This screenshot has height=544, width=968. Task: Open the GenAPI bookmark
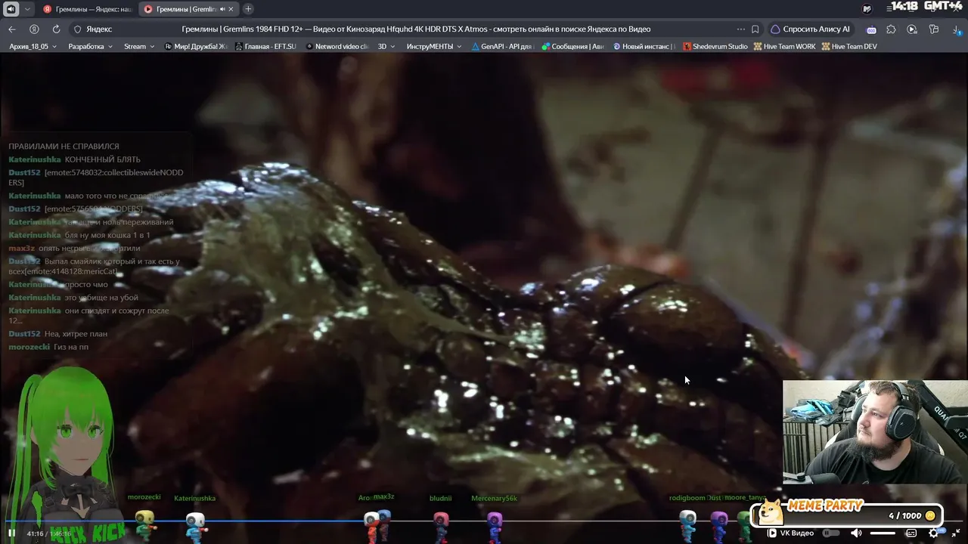pyautogui.click(x=502, y=47)
